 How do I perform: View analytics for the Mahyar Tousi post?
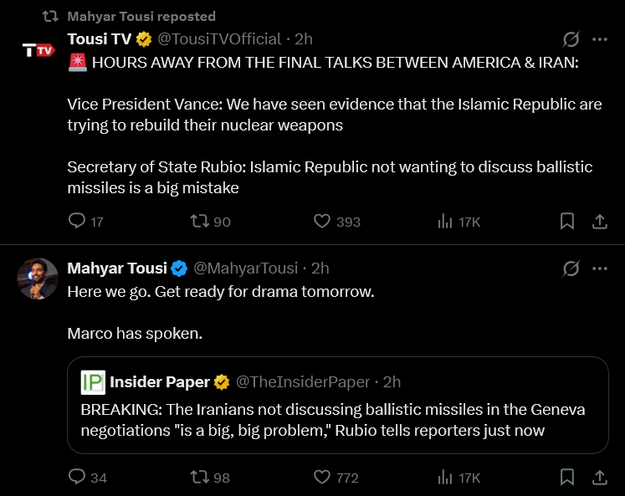pyautogui.click(x=444, y=478)
